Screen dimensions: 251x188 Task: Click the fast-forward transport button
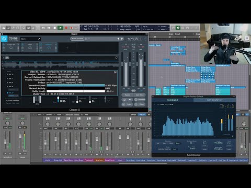tap(49, 28)
